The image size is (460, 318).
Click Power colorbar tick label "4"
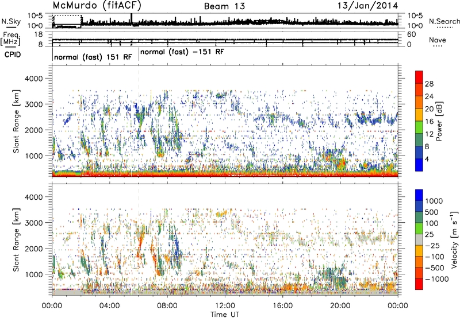click(427, 160)
